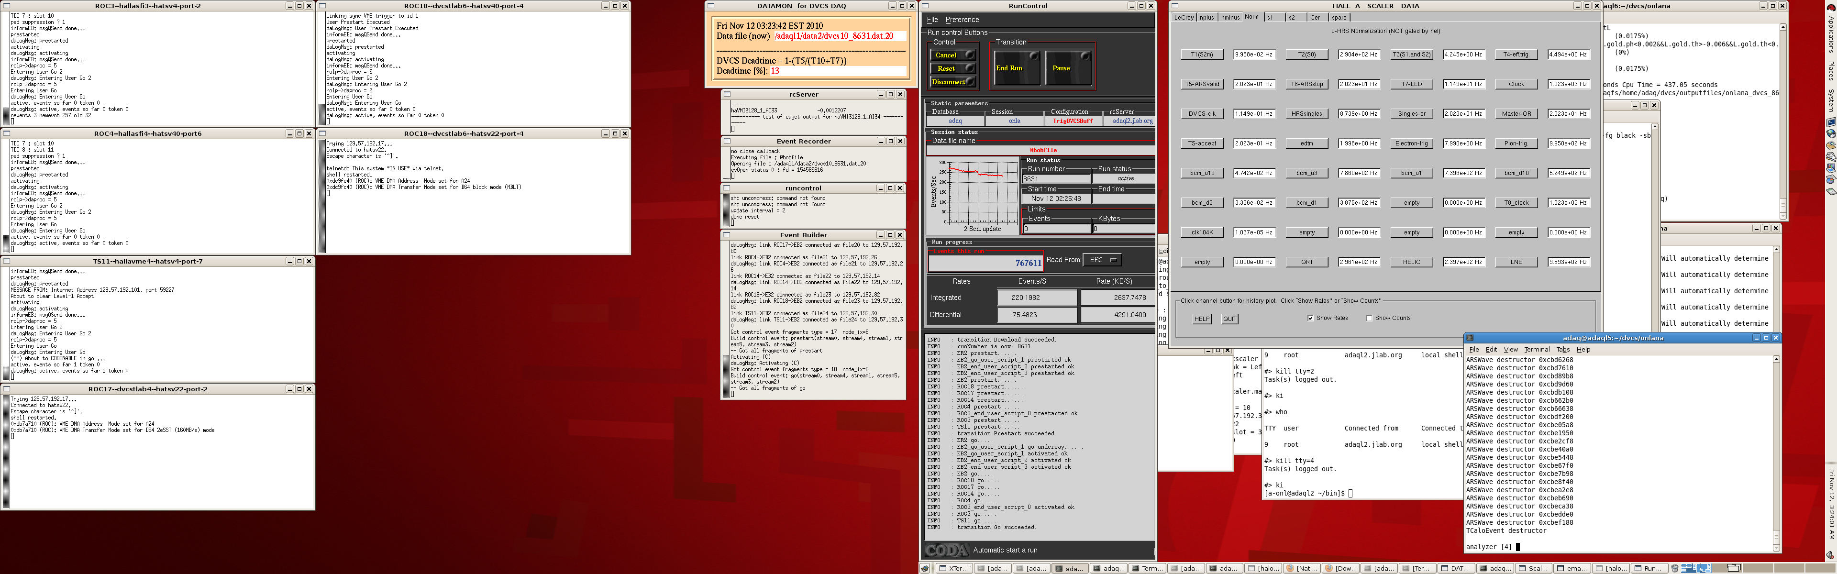This screenshot has height=574, width=1837.
Task: Click the DVCS-clk channel button
Action: (1202, 113)
